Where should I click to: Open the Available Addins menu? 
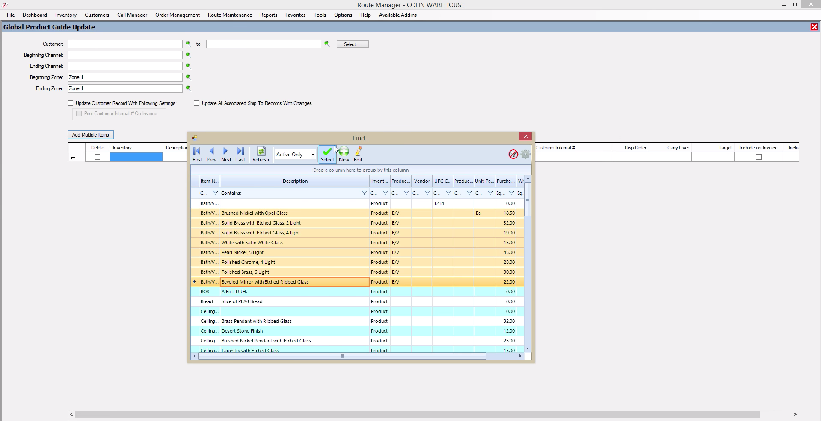click(398, 15)
